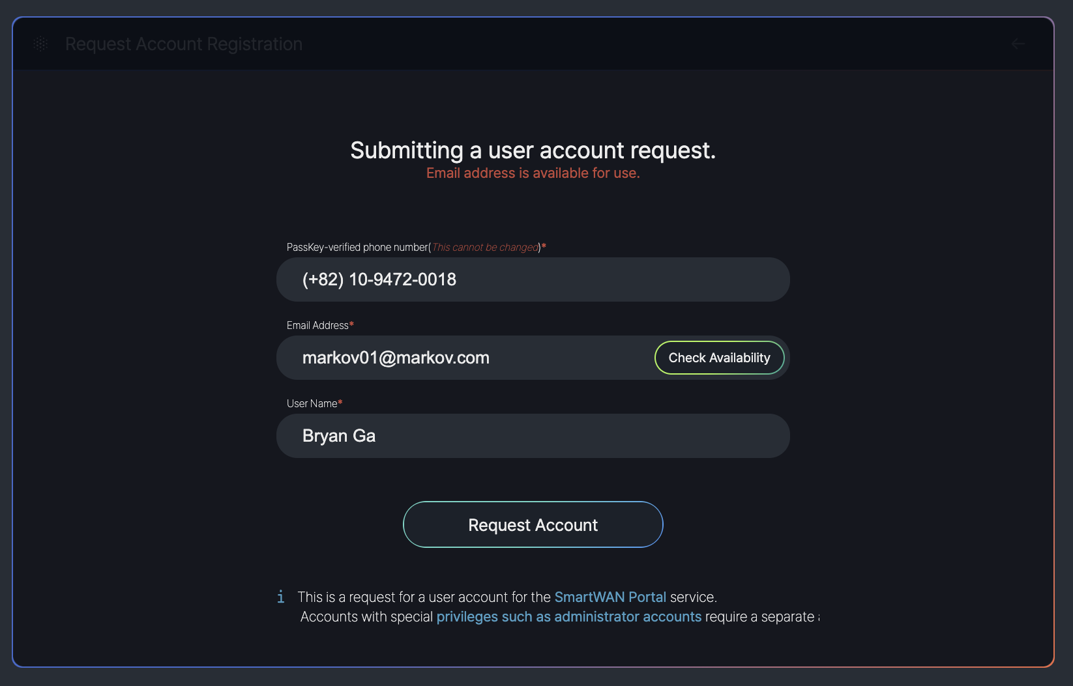
Task: Click the PassKey-verified phone number label
Action: click(358, 247)
